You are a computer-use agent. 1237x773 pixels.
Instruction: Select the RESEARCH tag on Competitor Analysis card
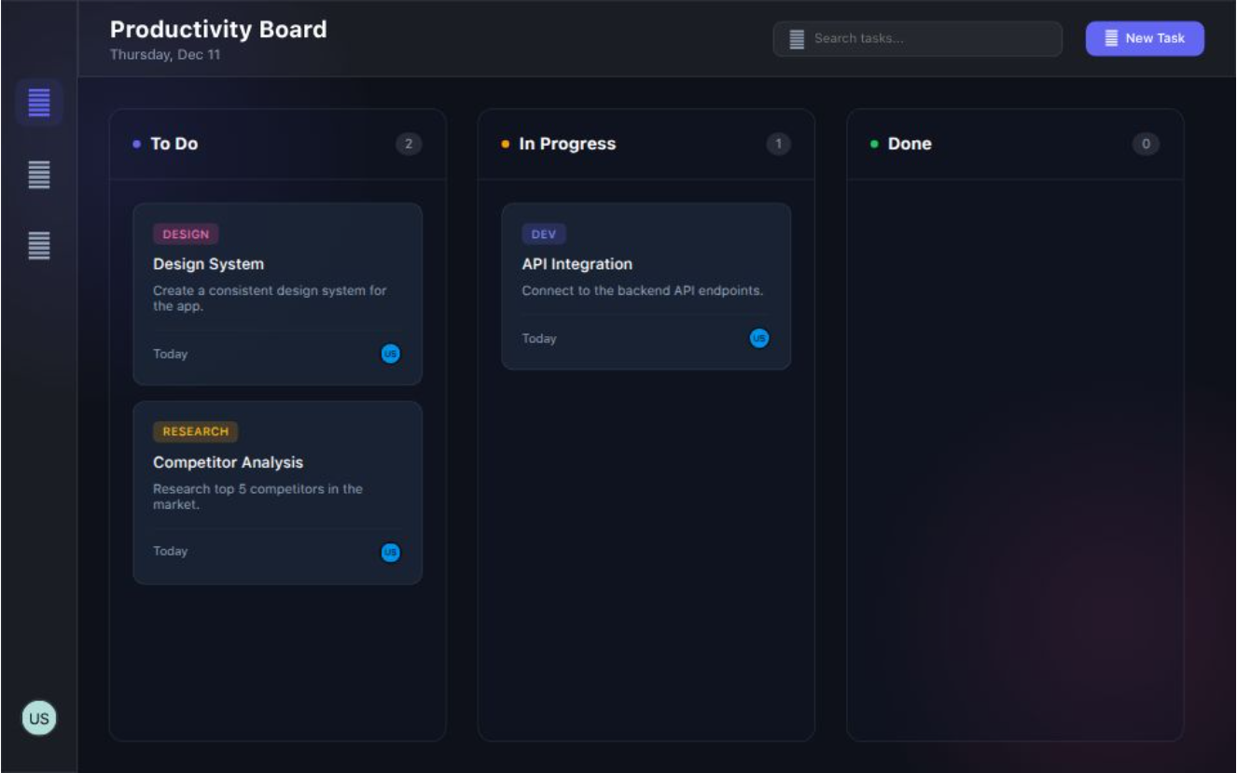coord(196,431)
